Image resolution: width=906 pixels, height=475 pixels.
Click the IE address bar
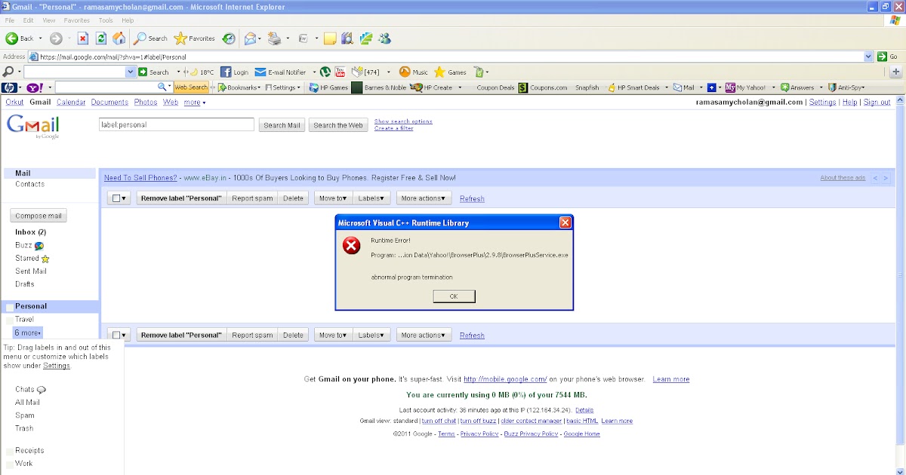450,57
